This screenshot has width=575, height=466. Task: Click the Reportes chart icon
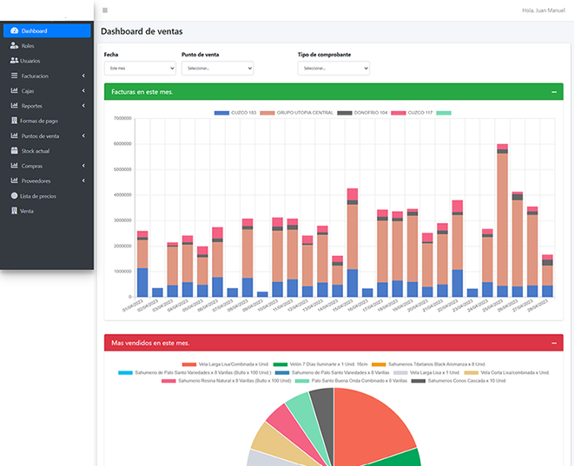point(14,106)
